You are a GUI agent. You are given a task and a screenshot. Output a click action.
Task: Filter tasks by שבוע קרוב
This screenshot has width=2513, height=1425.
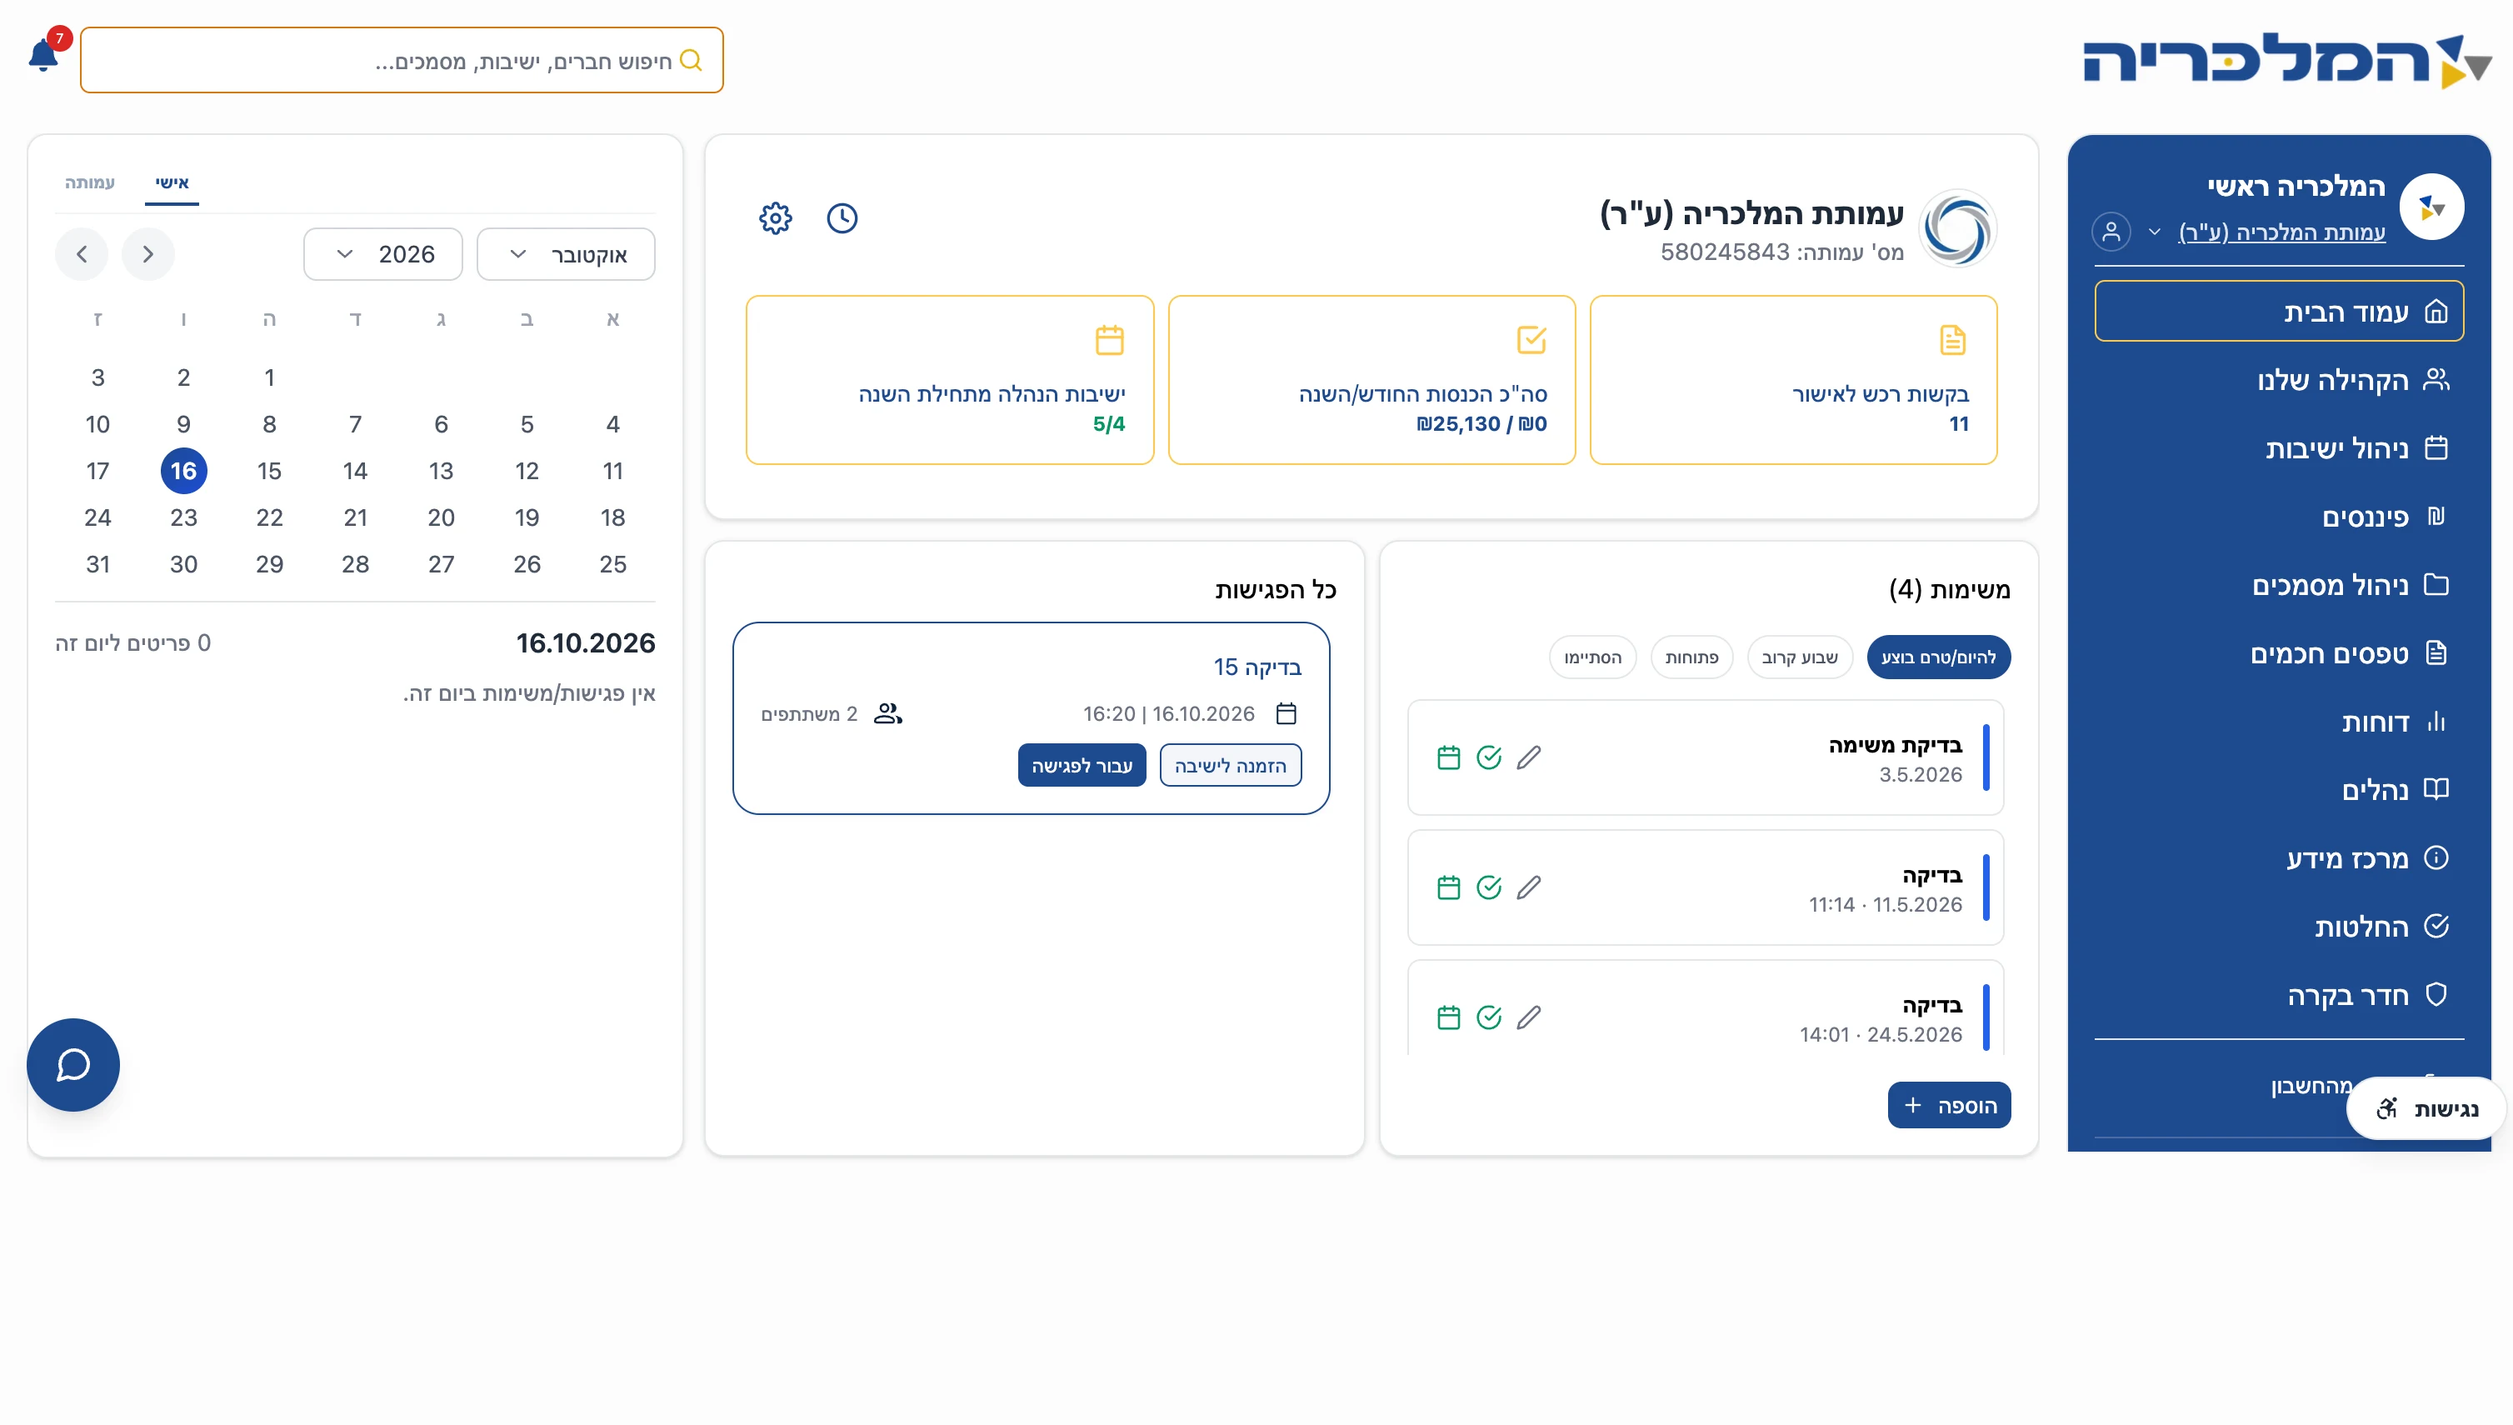click(1800, 657)
